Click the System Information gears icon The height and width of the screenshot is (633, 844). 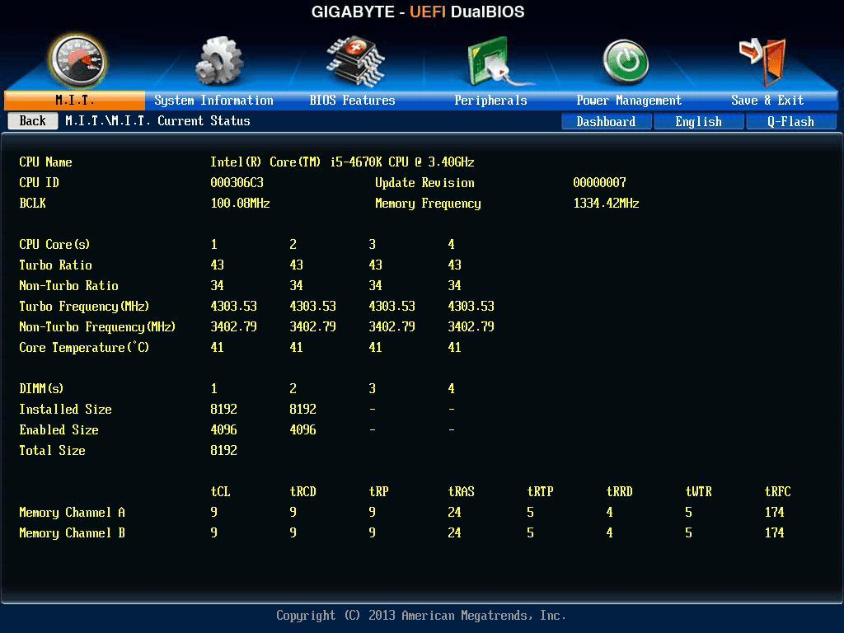[x=218, y=61]
